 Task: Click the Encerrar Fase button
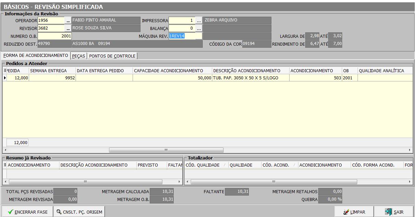click(x=27, y=212)
